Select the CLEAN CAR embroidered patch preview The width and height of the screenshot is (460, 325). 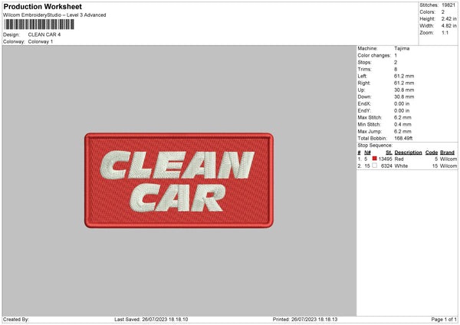click(x=179, y=180)
